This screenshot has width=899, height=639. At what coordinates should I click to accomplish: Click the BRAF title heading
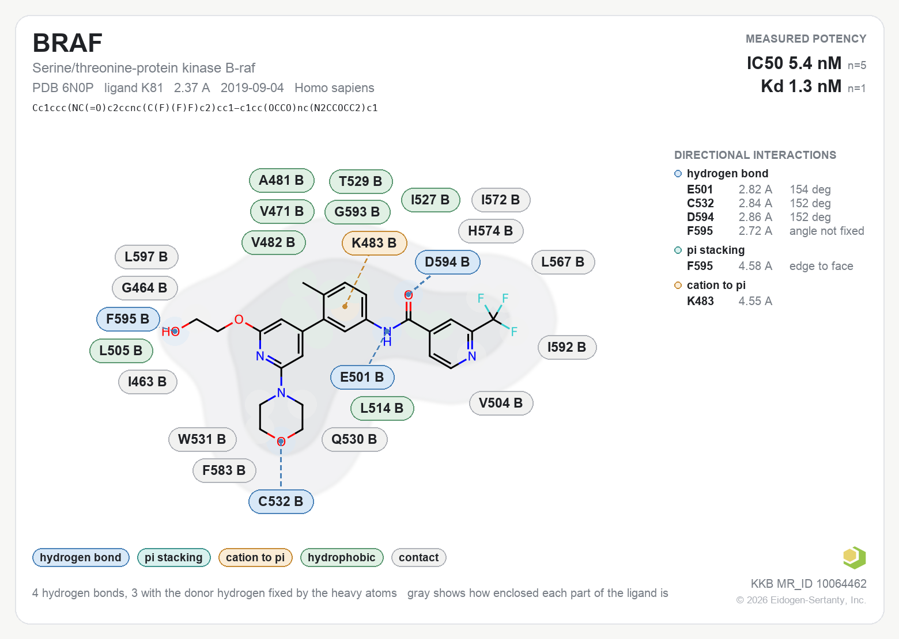(67, 43)
